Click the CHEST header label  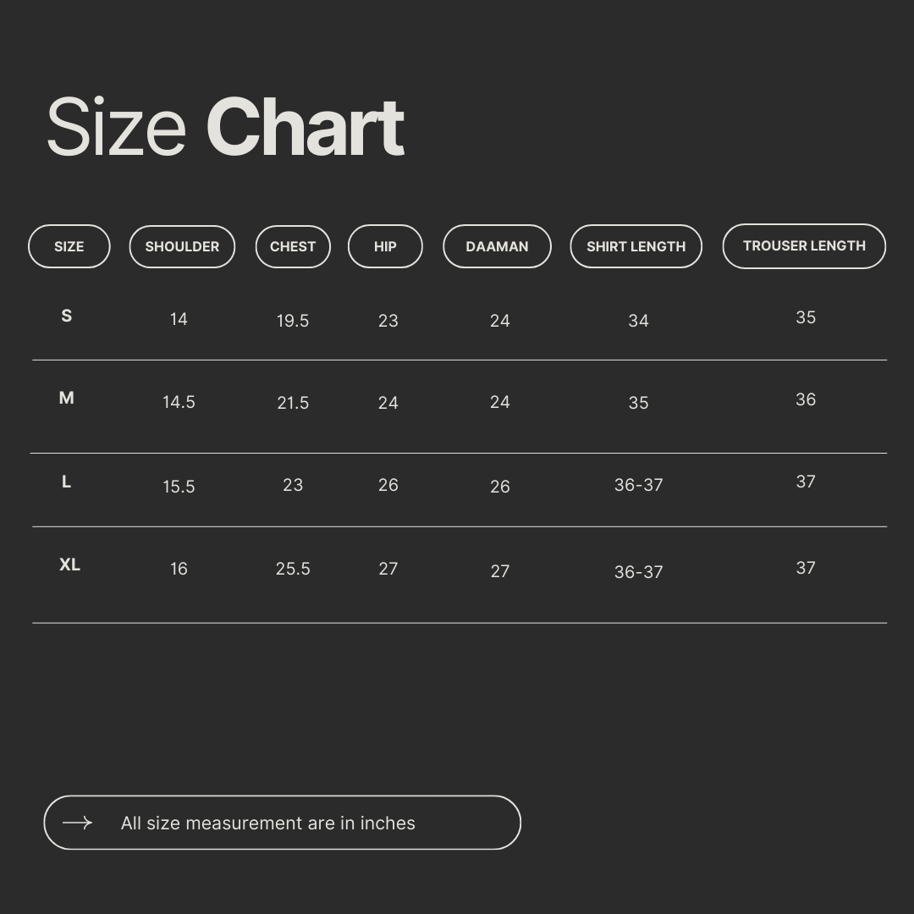(x=293, y=246)
